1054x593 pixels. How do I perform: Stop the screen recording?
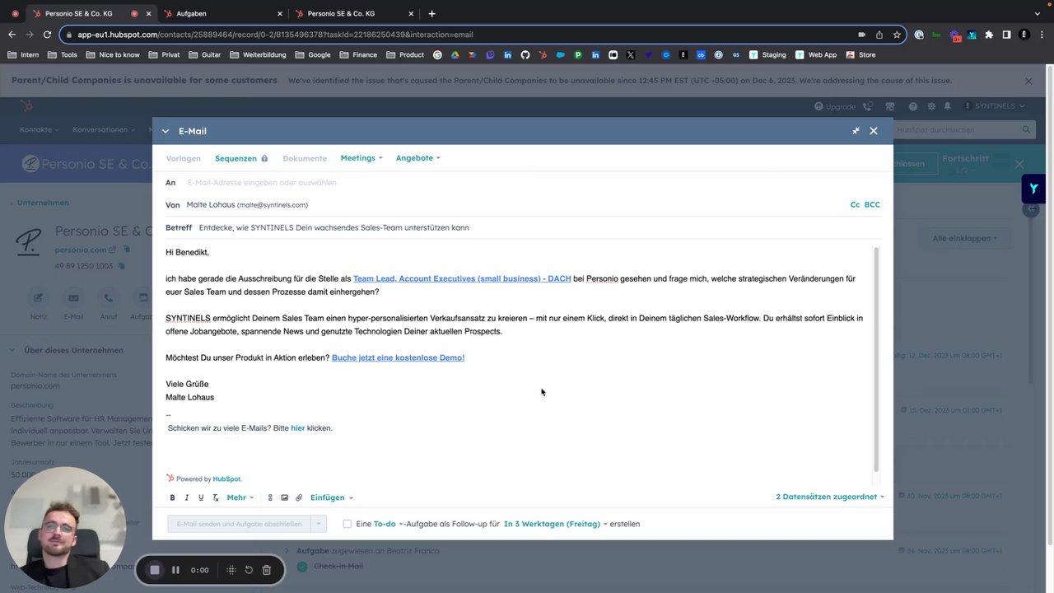(x=155, y=570)
